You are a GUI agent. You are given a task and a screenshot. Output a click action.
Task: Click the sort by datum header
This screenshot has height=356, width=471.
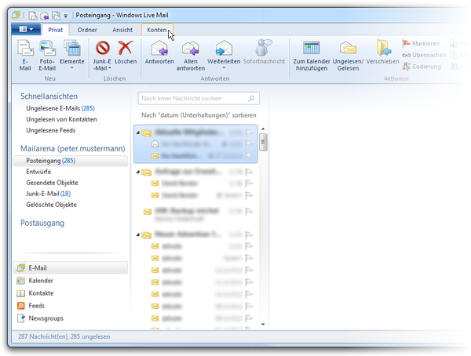tap(199, 115)
